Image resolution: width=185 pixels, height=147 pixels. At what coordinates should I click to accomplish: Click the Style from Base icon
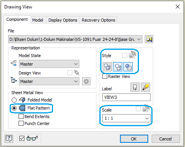point(132,54)
